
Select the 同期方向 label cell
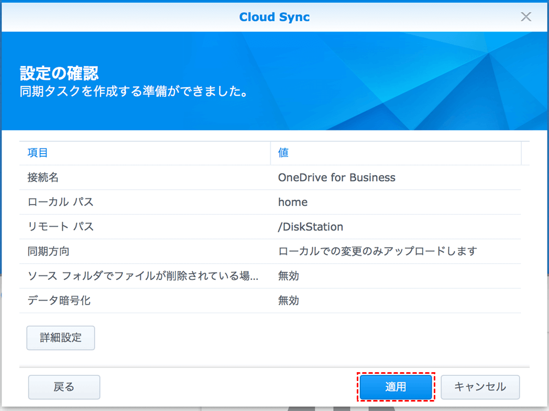[48, 252]
